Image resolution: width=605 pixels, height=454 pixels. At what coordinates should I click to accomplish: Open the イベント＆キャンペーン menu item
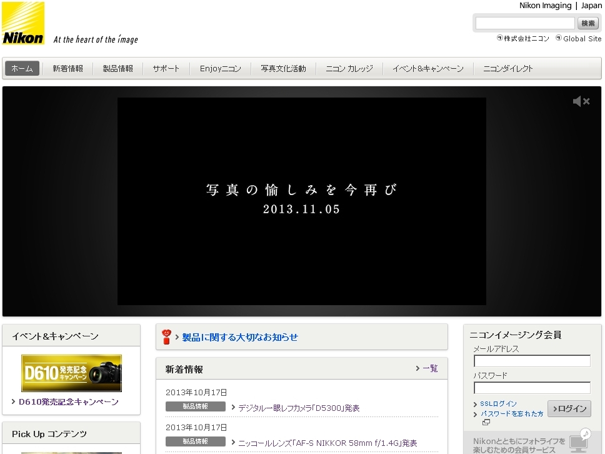coord(429,68)
